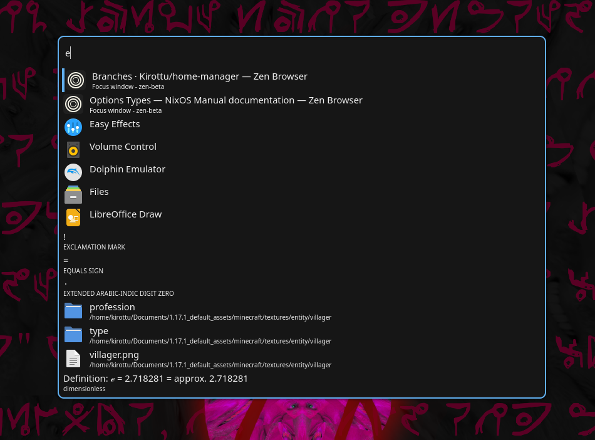This screenshot has height=440, width=595.
Task: Select the Definition e = 2.718281 calculator result
Action: (302, 383)
